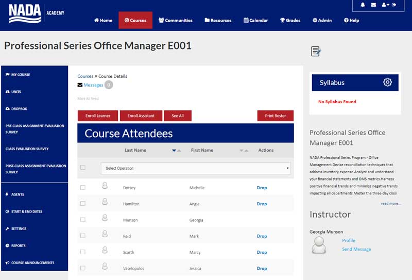Screen dimensions: 412x280
Task: Open Dropbox in the sidebar
Action: [x=16, y=109]
